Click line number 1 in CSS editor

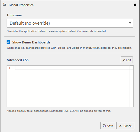click(x=10, y=68)
